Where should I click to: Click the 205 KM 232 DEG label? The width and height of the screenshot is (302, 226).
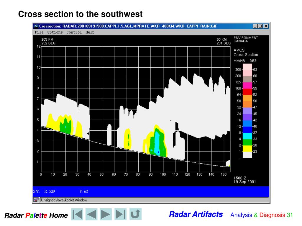[48, 41]
